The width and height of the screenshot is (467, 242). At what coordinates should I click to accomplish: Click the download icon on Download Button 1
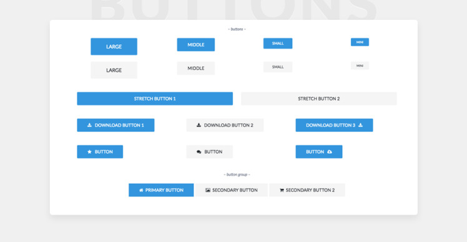[89, 125]
